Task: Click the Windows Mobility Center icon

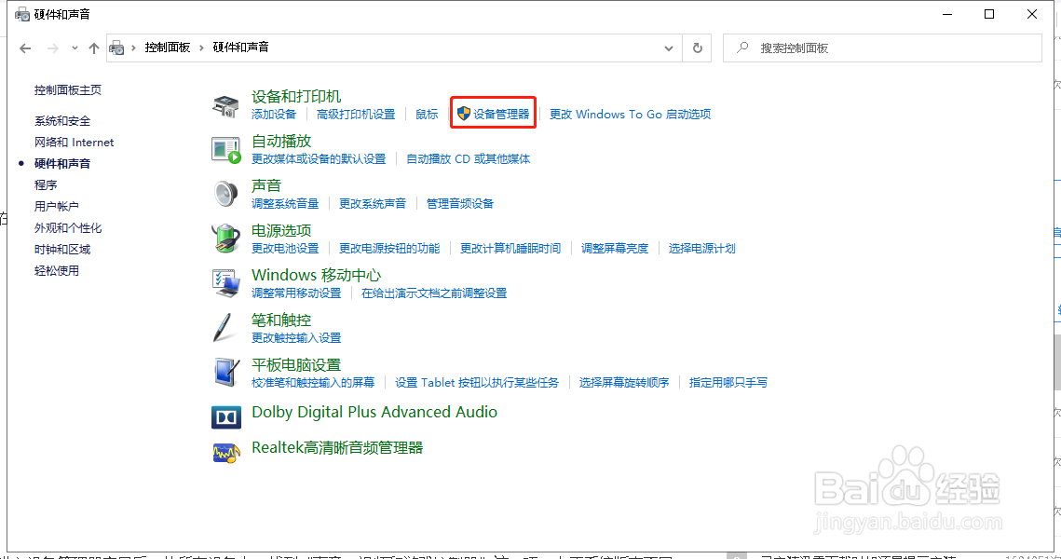Action: [226, 283]
